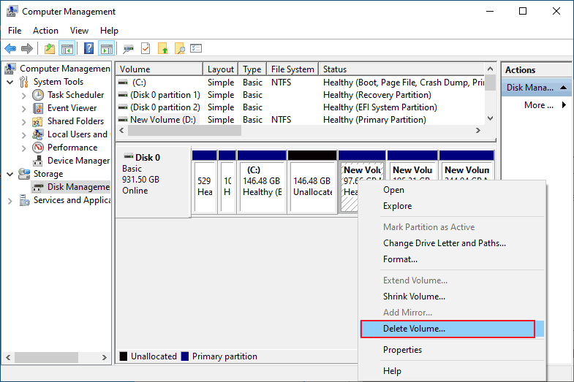Click the Connect/Refresh disk toolbar icon

point(128,49)
